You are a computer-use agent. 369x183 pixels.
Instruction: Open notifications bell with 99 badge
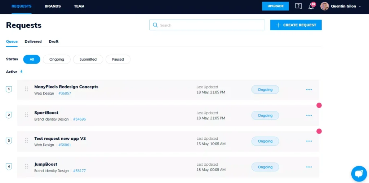pyautogui.click(x=311, y=6)
